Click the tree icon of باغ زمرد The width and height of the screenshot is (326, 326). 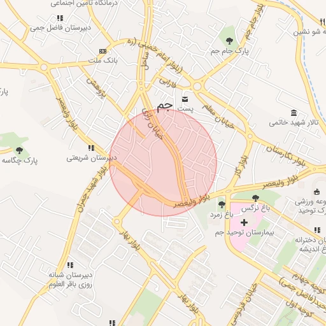pyautogui.click(x=222, y=204)
